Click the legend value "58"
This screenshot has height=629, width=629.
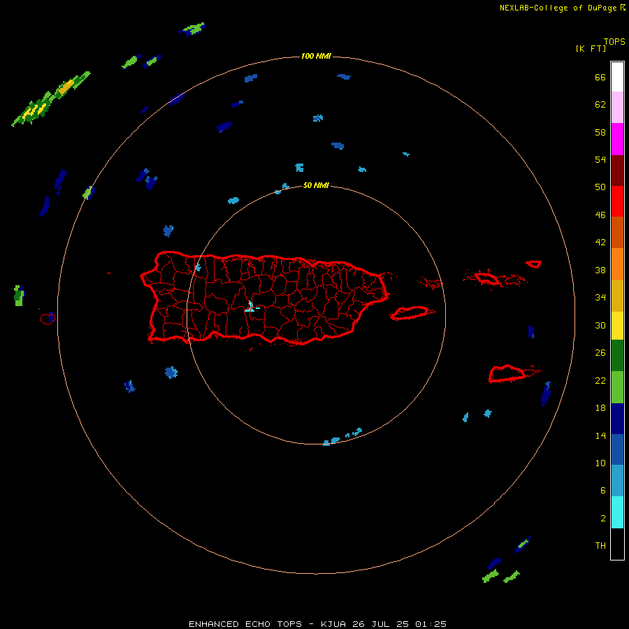click(600, 132)
